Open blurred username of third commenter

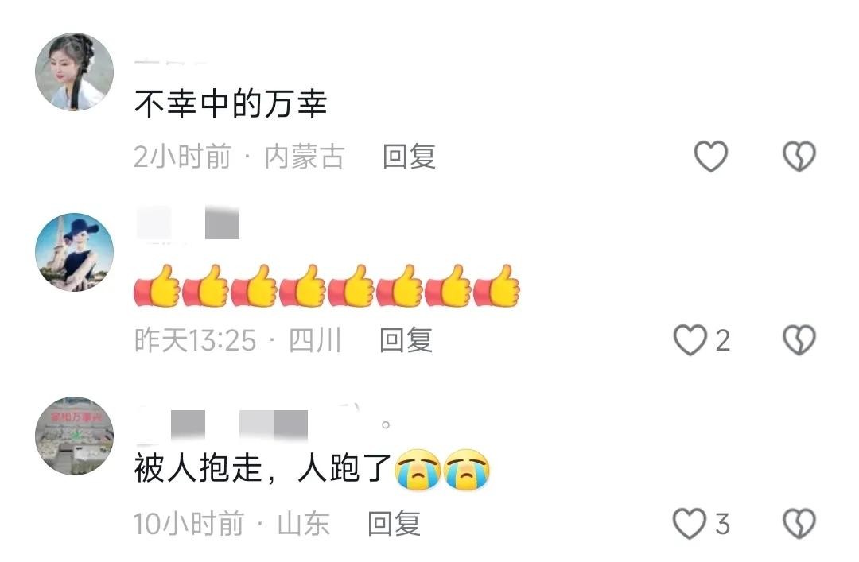point(263,424)
